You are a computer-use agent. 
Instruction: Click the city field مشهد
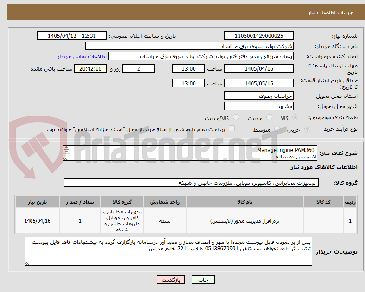coord(258,106)
